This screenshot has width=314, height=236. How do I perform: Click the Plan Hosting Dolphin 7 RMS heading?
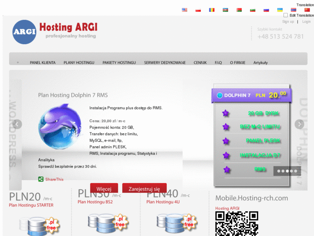coord(73,95)
